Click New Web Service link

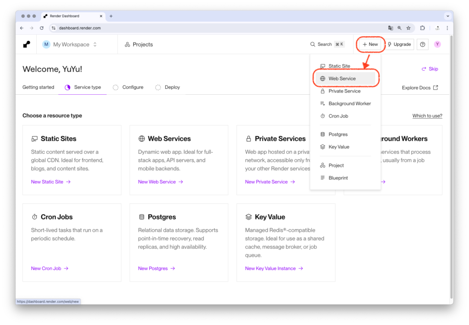point(160,182)
